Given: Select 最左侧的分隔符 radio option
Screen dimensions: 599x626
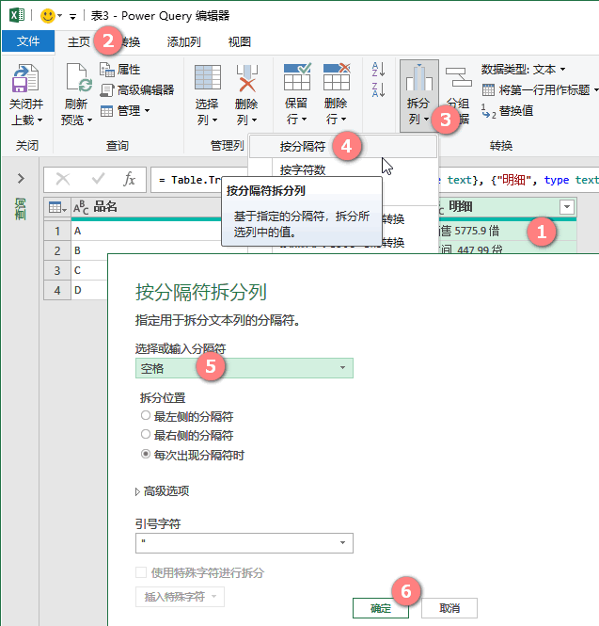Looking at the screenshot, I should [146, 415].
